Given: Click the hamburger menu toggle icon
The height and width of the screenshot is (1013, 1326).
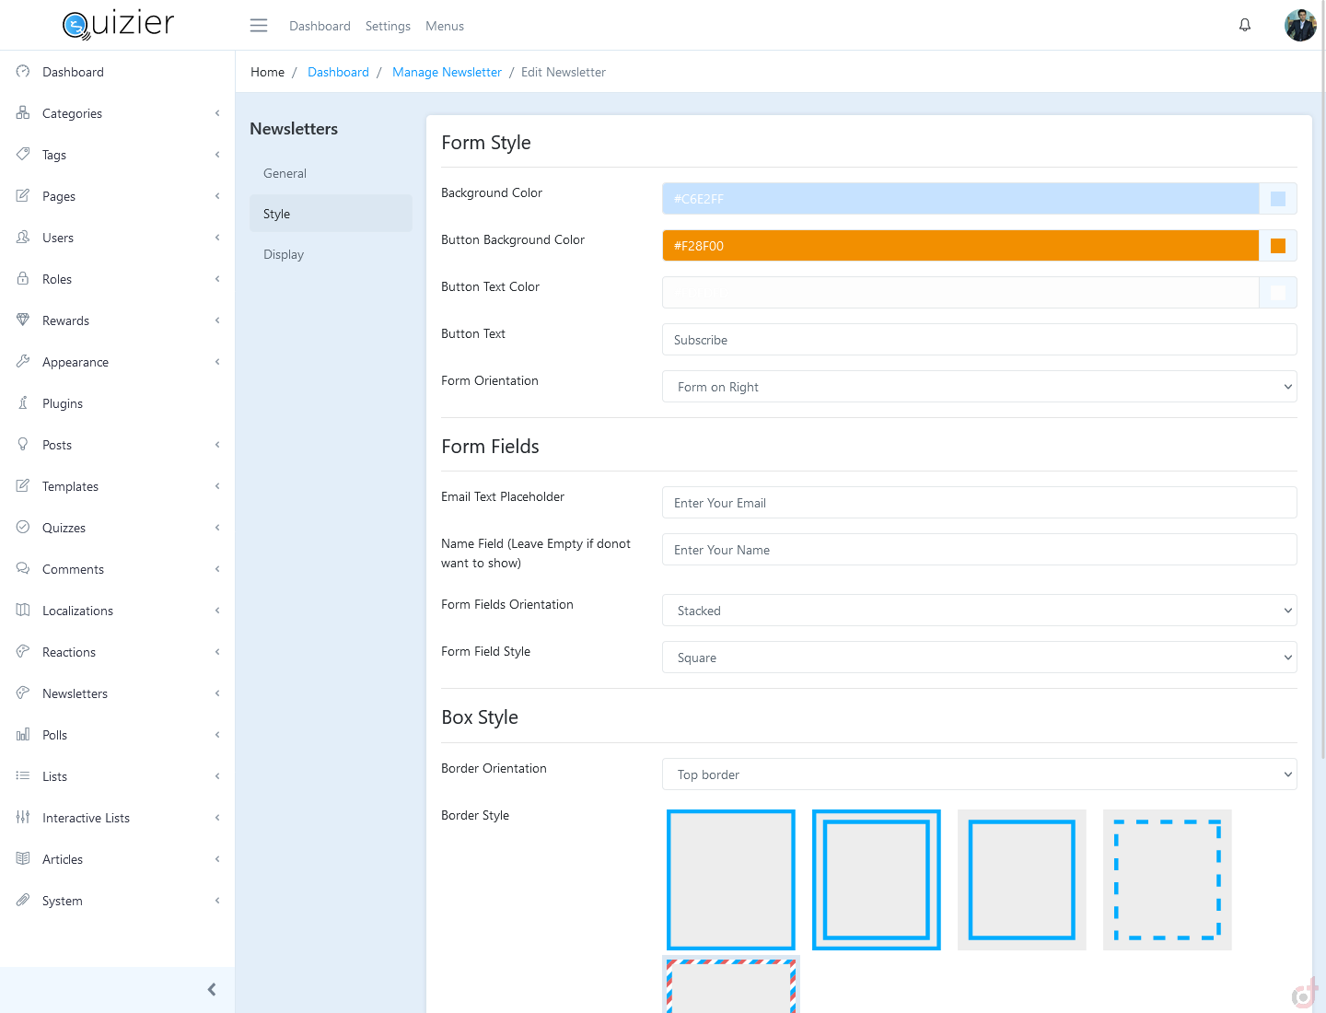Looking at the screenshot, I should tap(259, 26).
